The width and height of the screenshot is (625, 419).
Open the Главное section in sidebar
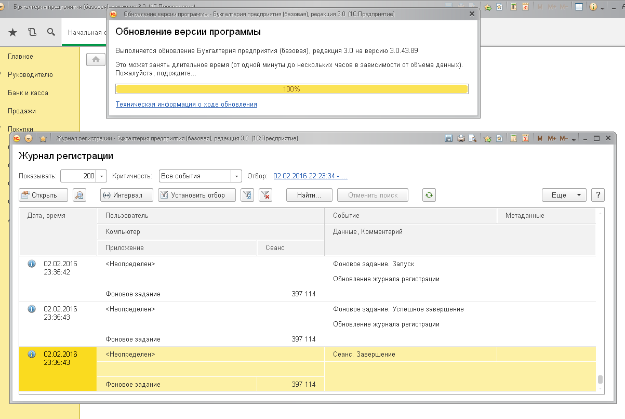[20, 56]
